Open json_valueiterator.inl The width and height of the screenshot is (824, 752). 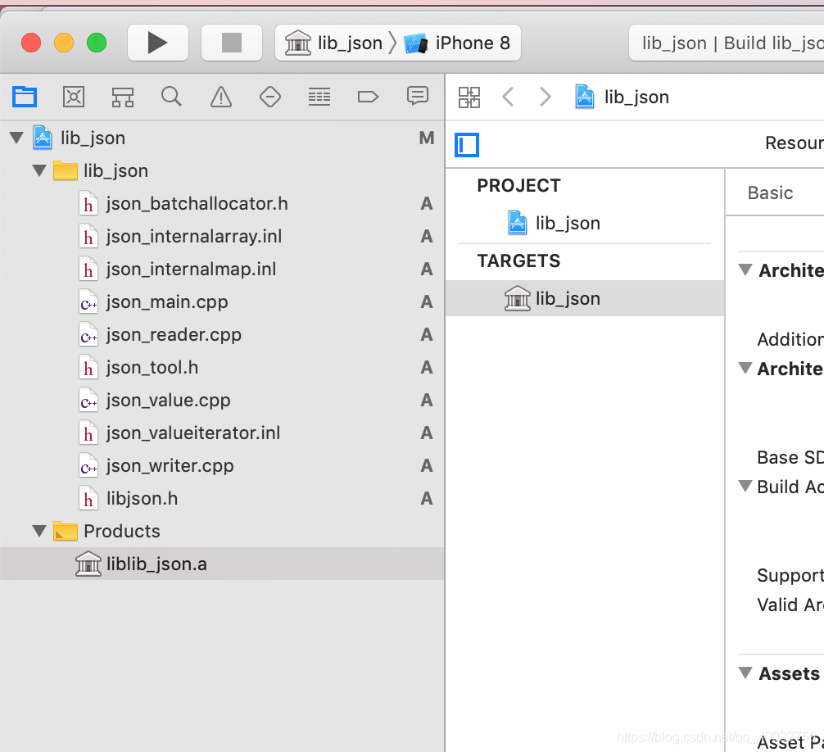click(x=222, y=433)
